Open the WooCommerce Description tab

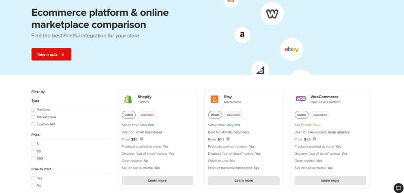pyautogui.click(x=320, y=115)
